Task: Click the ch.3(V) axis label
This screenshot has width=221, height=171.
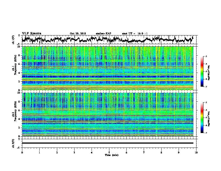Action: tap(13, 143)
